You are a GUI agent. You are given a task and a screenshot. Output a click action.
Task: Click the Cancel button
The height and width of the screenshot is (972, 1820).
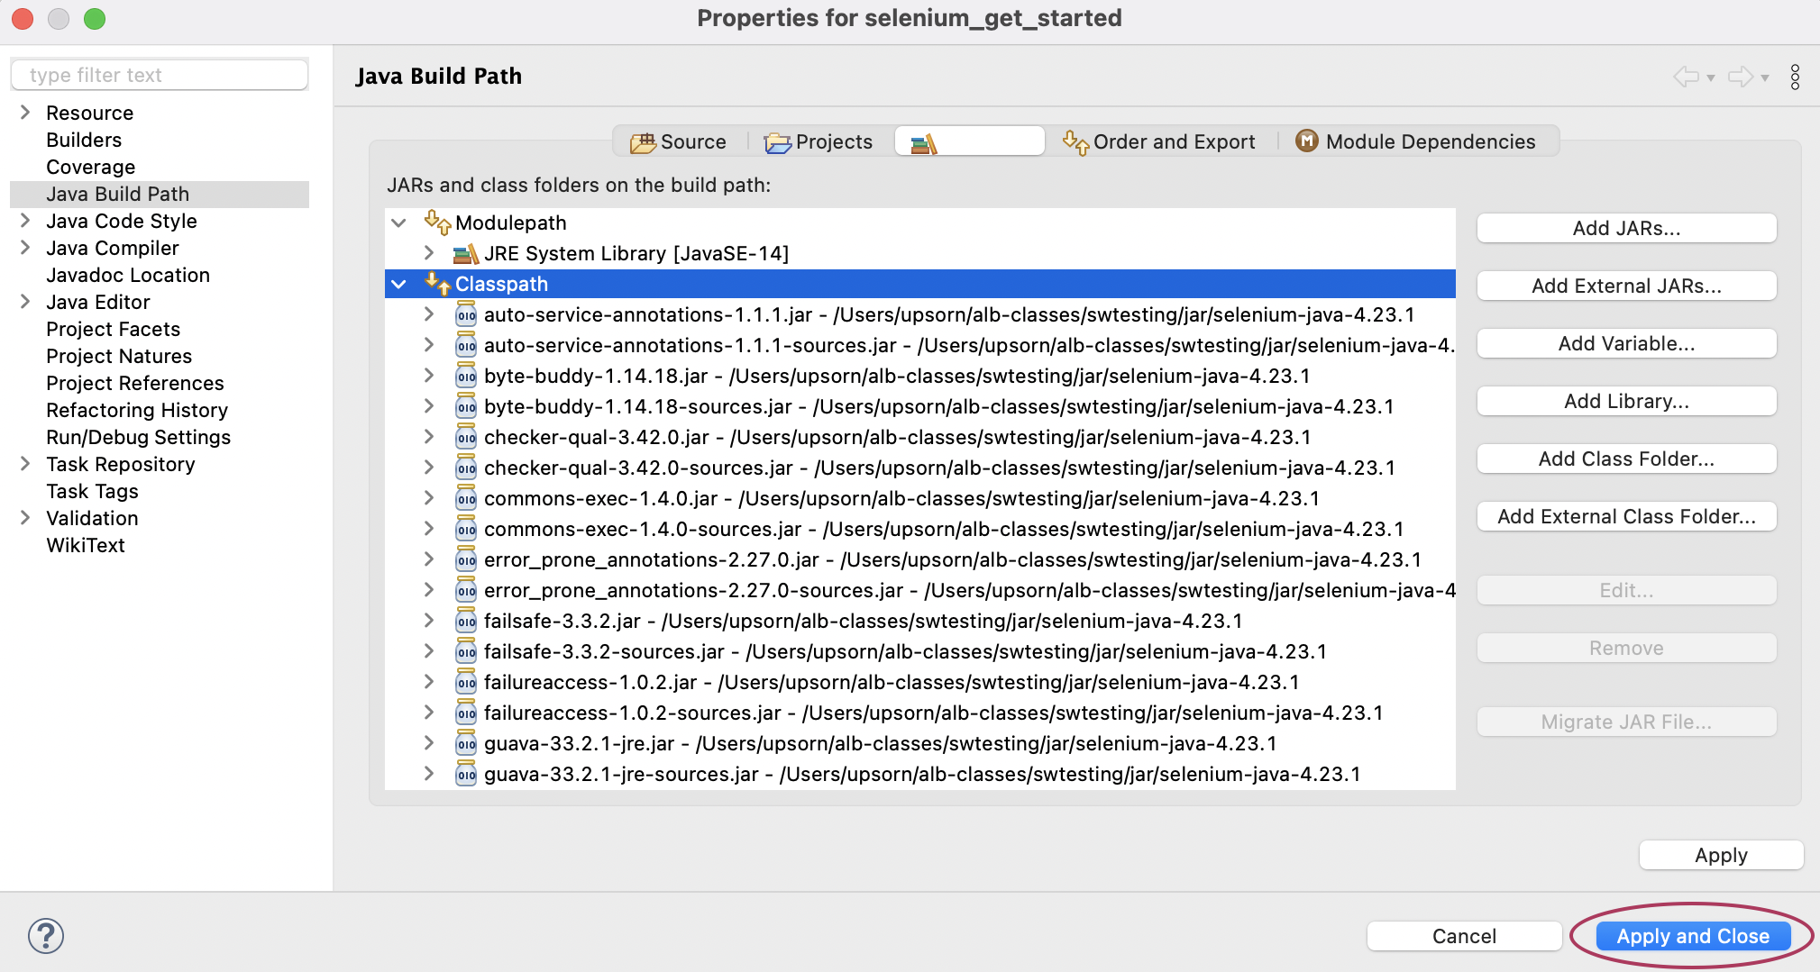pyautogui.click(x=1462, y=936)
